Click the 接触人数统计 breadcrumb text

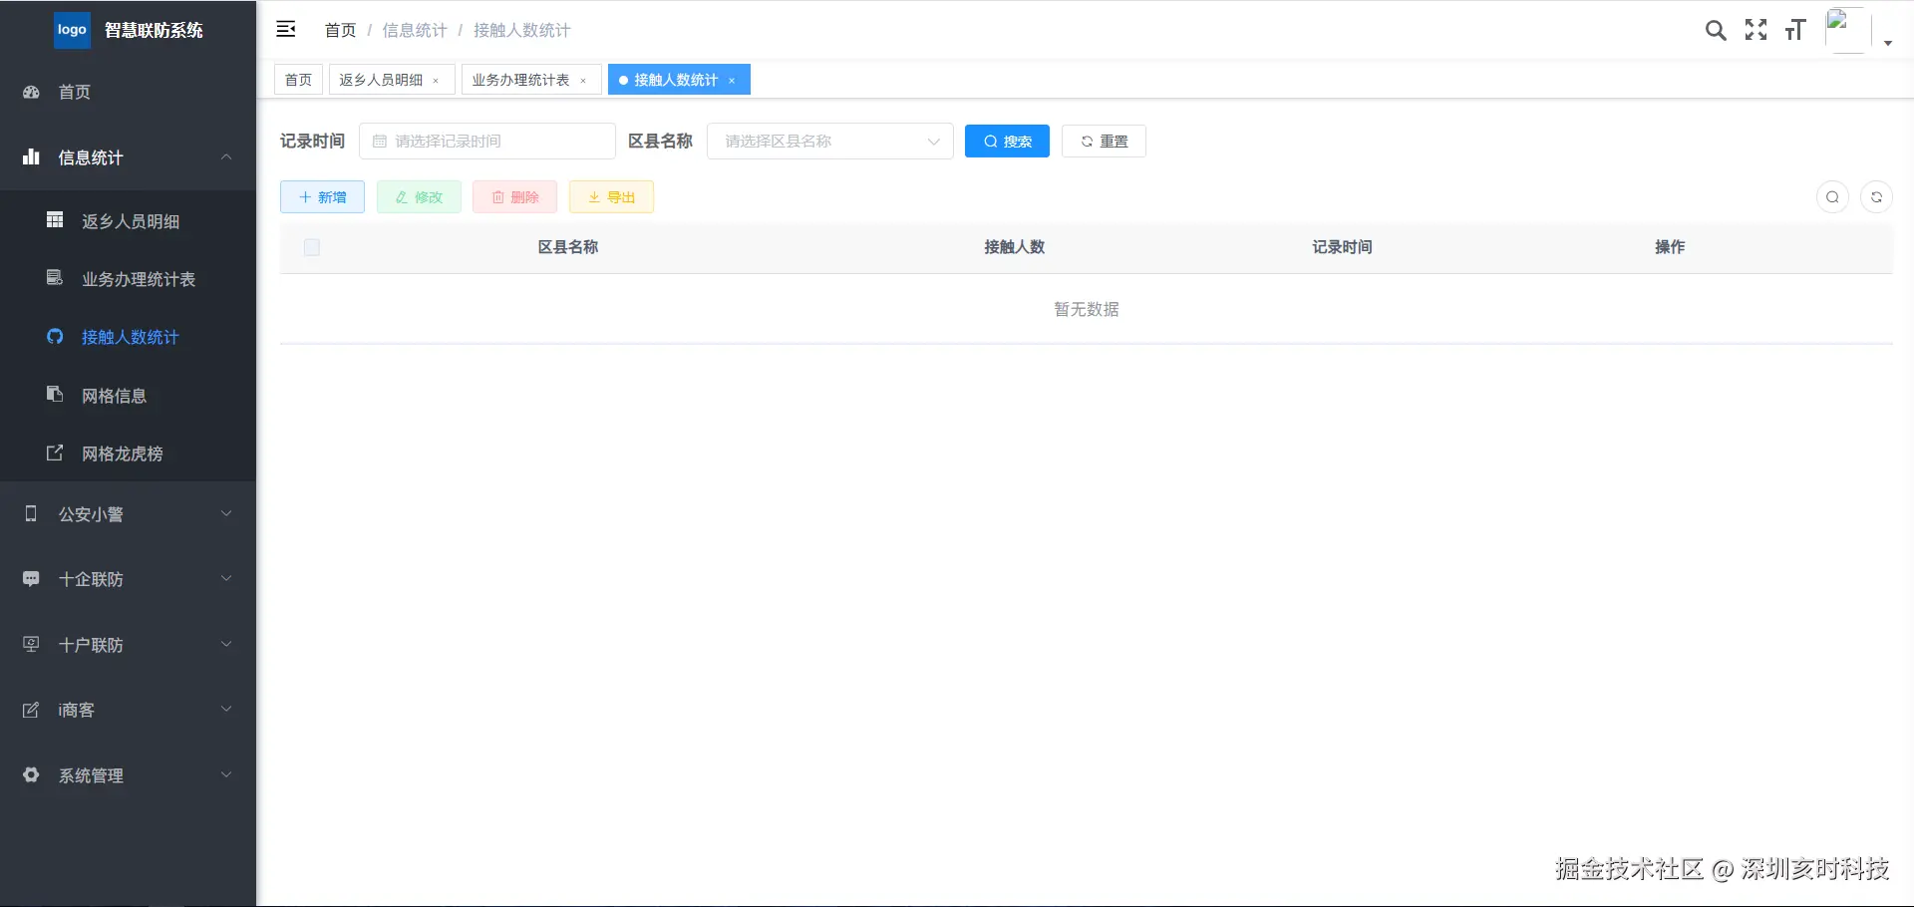click(x=521, y=30)
